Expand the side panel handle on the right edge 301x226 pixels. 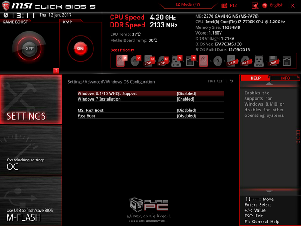click(298, 137)
